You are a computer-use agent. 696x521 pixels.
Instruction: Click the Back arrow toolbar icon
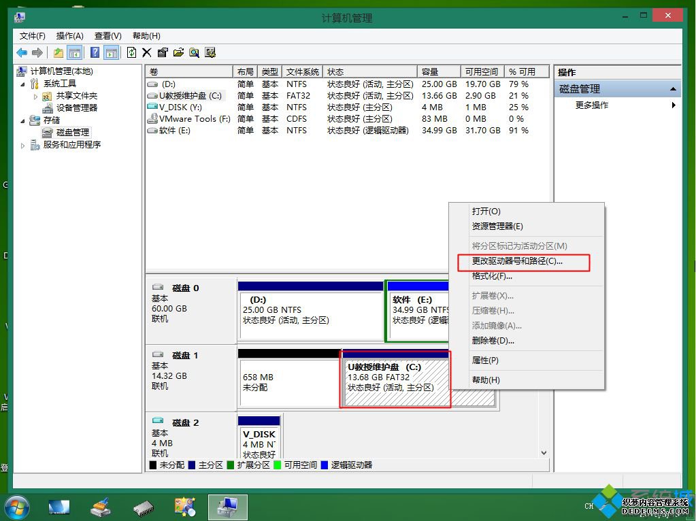(x=21, y=53)
